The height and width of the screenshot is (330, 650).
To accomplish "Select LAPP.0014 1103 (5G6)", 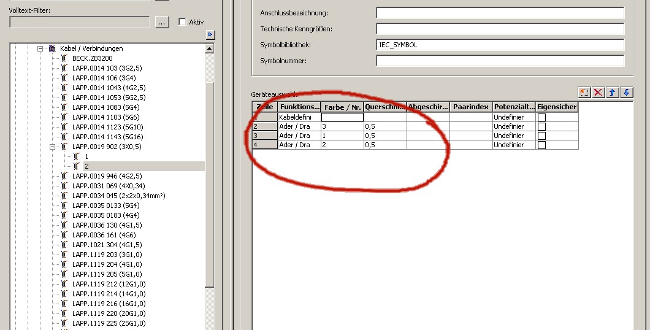I will (x=105, y=117).
